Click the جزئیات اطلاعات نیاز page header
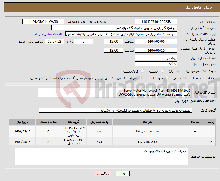 tap(199, 8)
